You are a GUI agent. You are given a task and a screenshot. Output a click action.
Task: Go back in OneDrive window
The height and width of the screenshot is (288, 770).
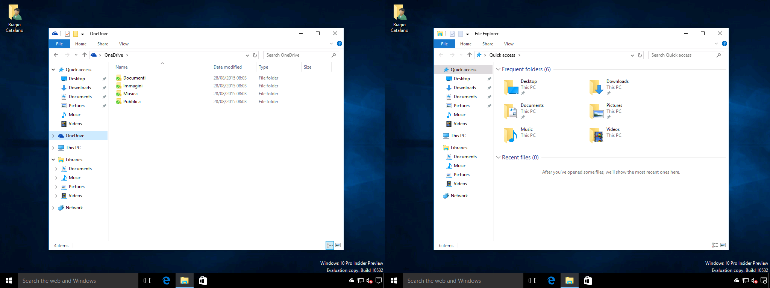point(56,55)
